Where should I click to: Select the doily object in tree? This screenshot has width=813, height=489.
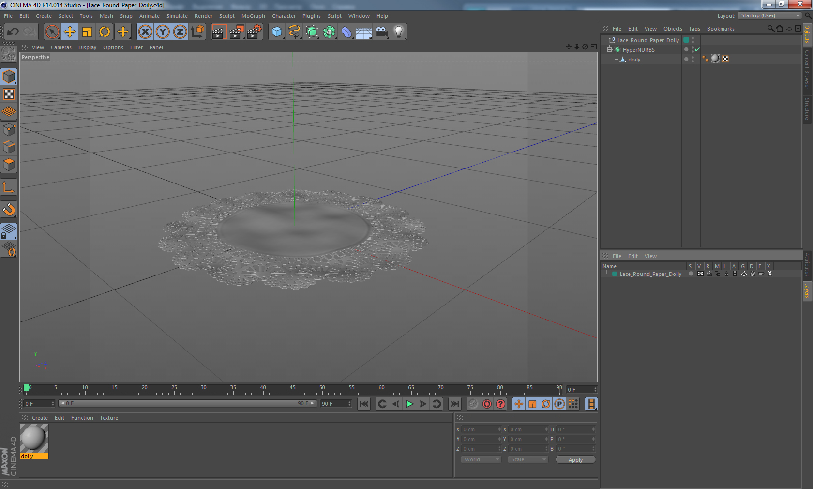coord(634,60)
